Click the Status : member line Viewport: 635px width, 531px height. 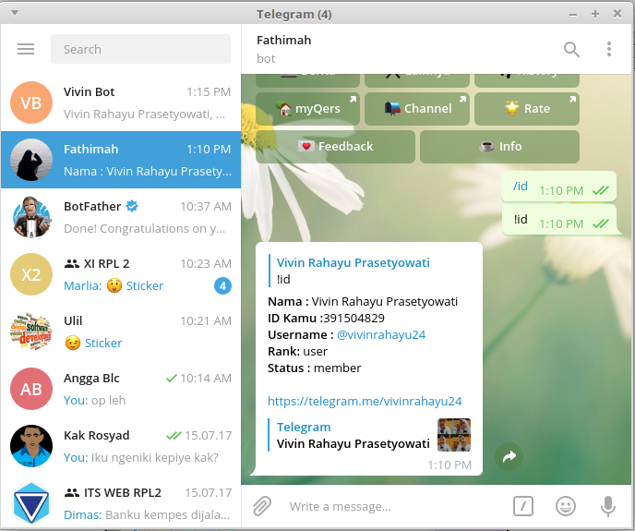[x=314, y=368]
